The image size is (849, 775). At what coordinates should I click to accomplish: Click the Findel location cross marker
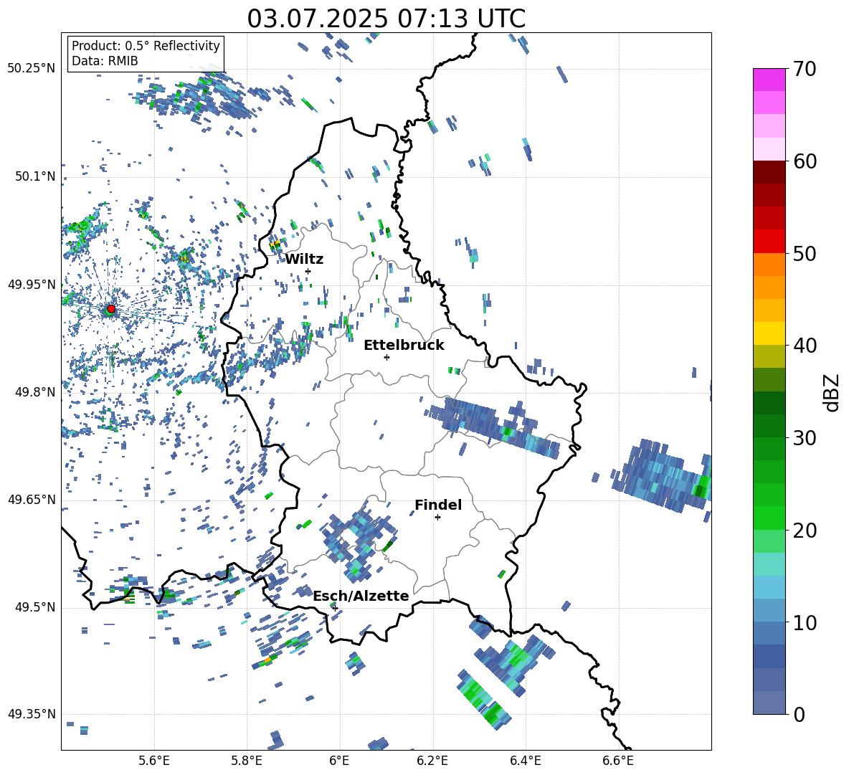coord(437,518)
